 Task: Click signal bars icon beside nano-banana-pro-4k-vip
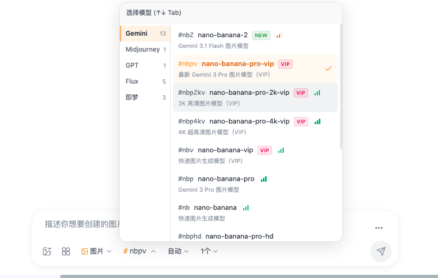coord(317,121)
